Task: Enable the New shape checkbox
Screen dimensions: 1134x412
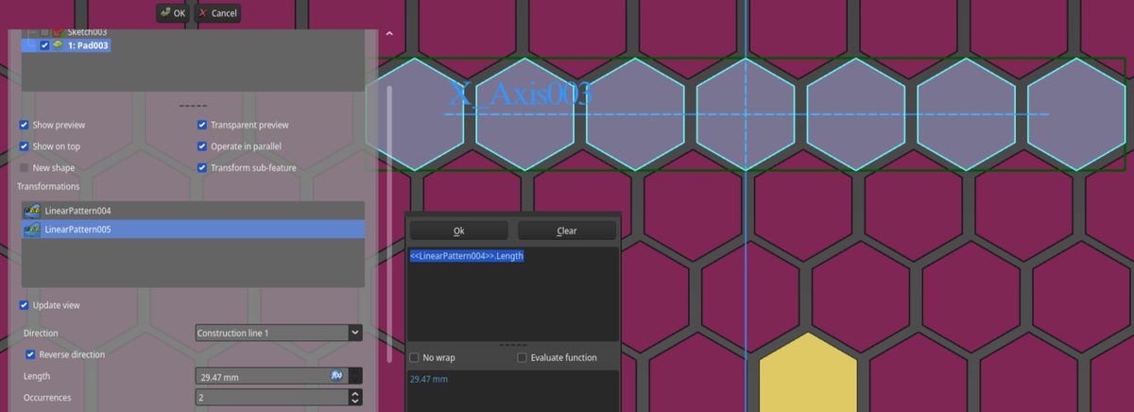Action: tap(24, 167)
